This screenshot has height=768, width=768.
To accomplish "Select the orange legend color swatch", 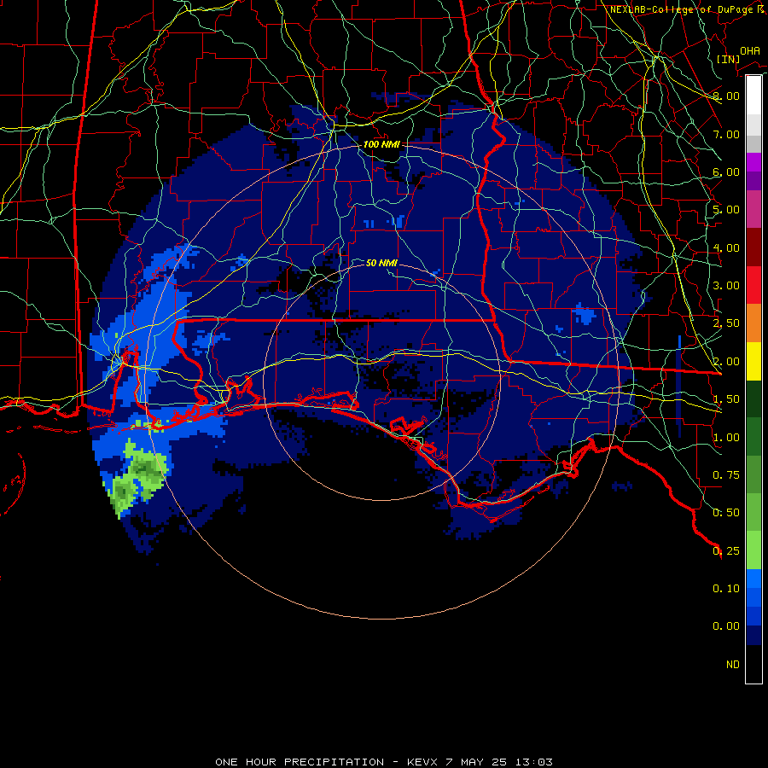I will coord(753,323).
